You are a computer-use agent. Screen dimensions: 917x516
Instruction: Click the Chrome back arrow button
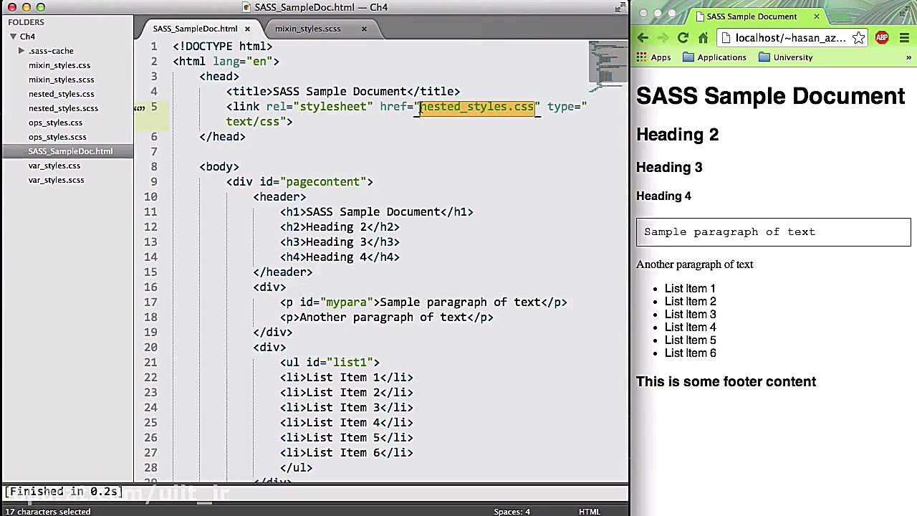pos(643,38)
